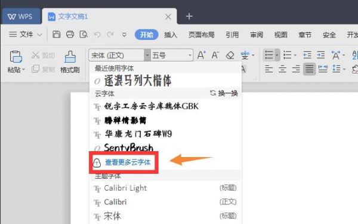The width and height of the screenshot is (358, 224).
Task: Align paragraph text left
Action: 268,69
